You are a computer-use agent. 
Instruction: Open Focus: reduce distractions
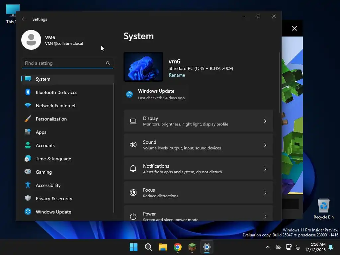199,193
